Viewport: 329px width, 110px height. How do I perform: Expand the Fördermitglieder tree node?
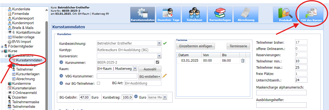[x=2, y=46]
